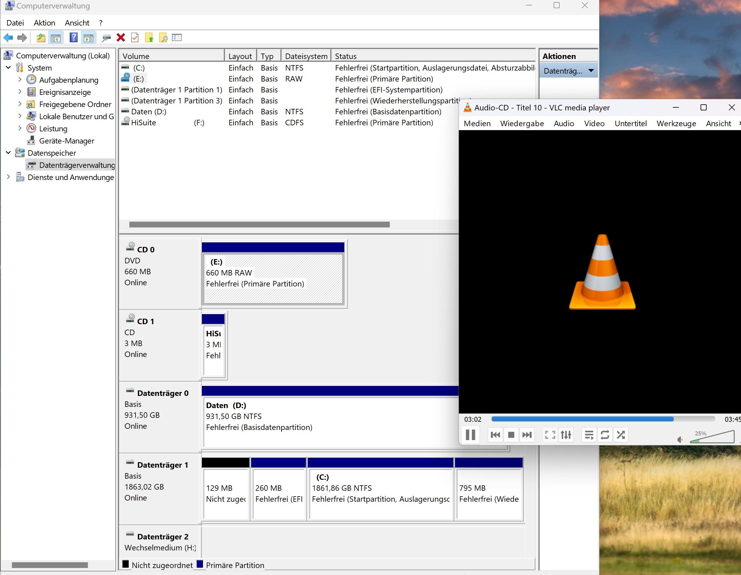Mute VLC with speaker icon
This screenshot has width=741, height=575.
click(x=680, y=440)
